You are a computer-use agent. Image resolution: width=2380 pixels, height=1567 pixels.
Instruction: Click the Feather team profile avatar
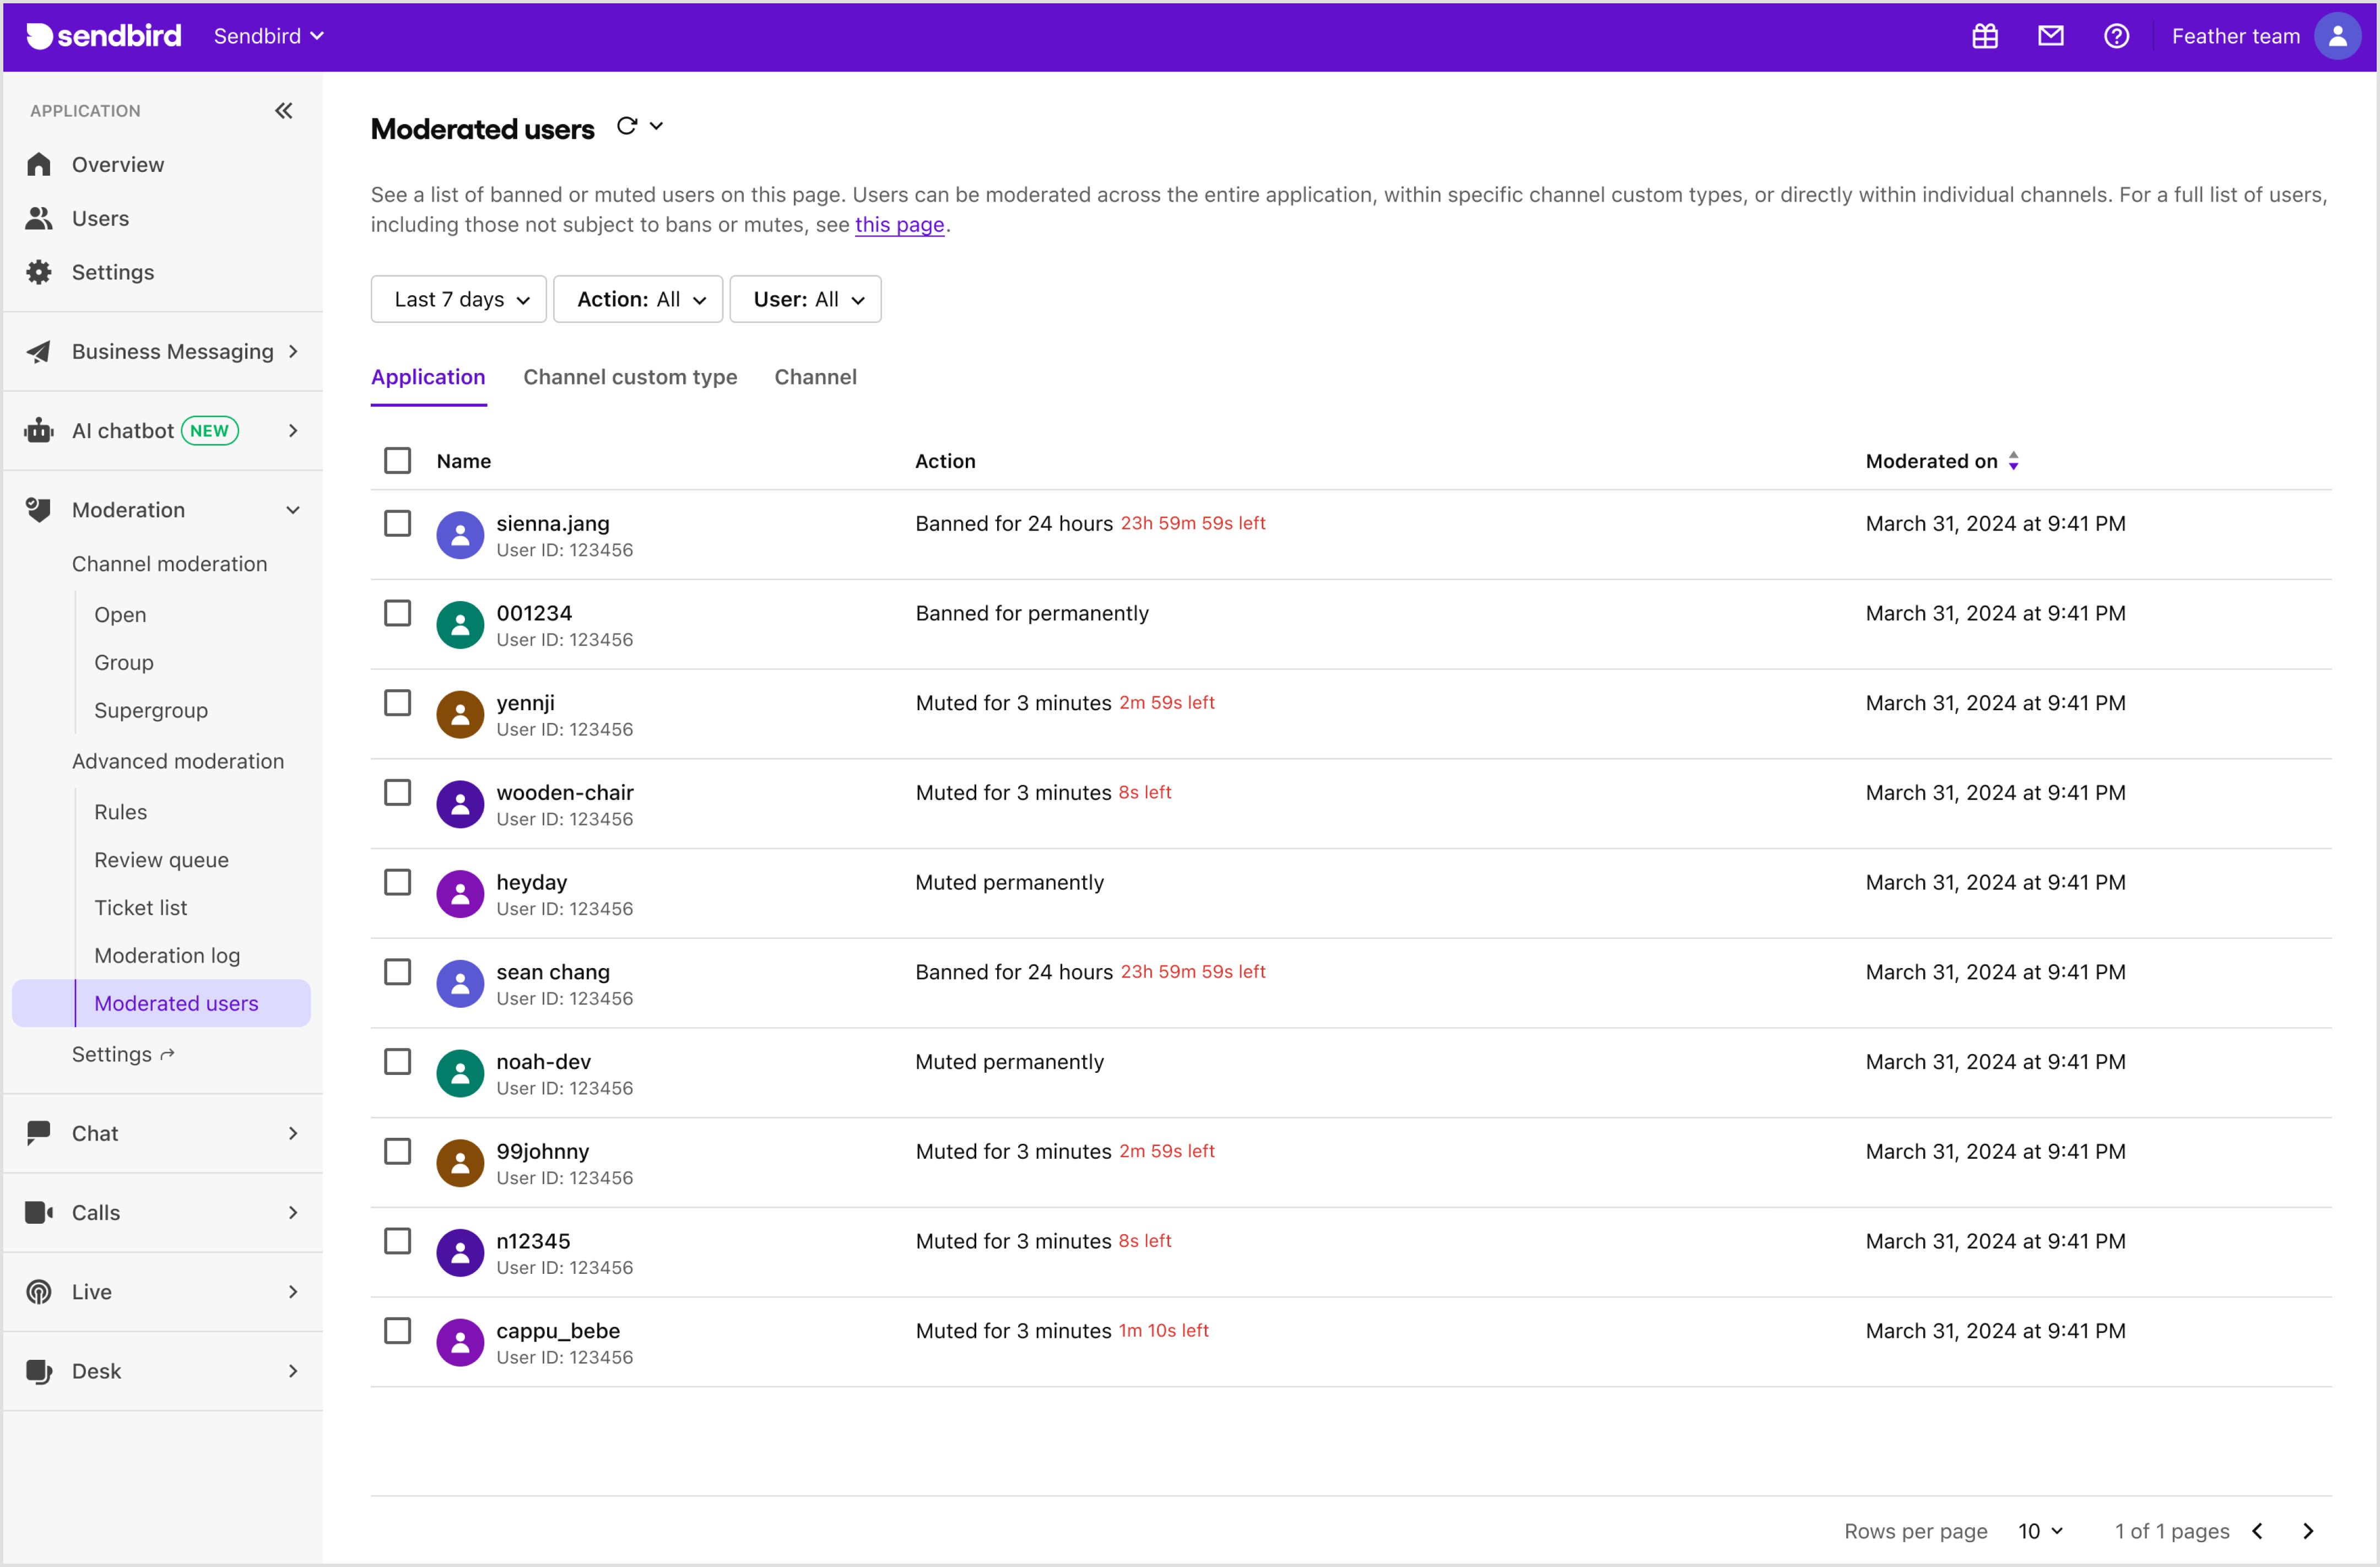[x=2337, y=36]
